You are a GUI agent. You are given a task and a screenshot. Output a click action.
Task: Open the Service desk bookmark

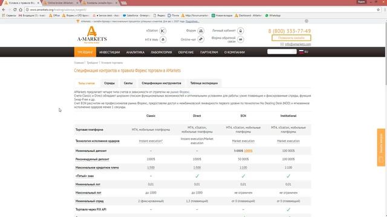tap(106, 16)
